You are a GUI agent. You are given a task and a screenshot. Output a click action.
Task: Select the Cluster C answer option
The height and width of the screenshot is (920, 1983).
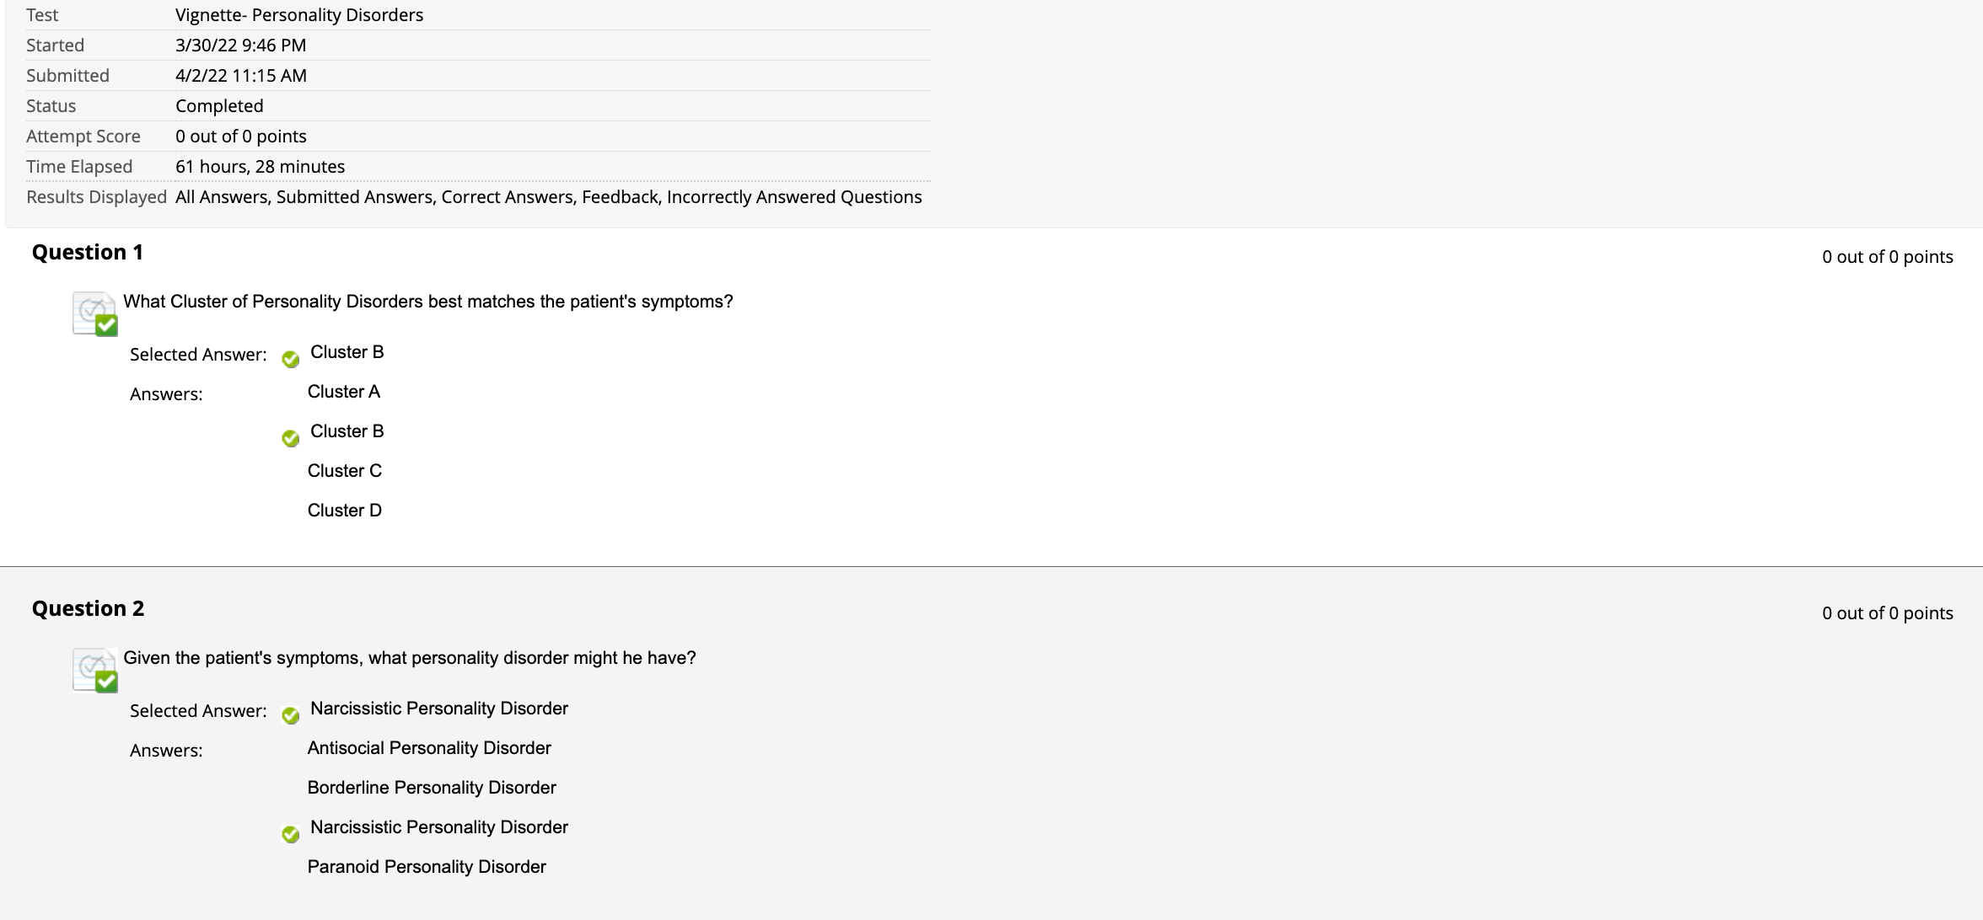(x=345, y=471)
